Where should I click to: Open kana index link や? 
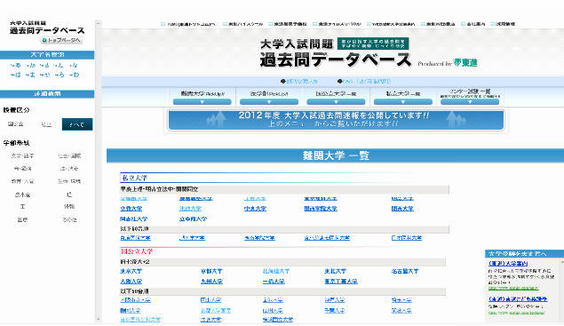point(44,75)
